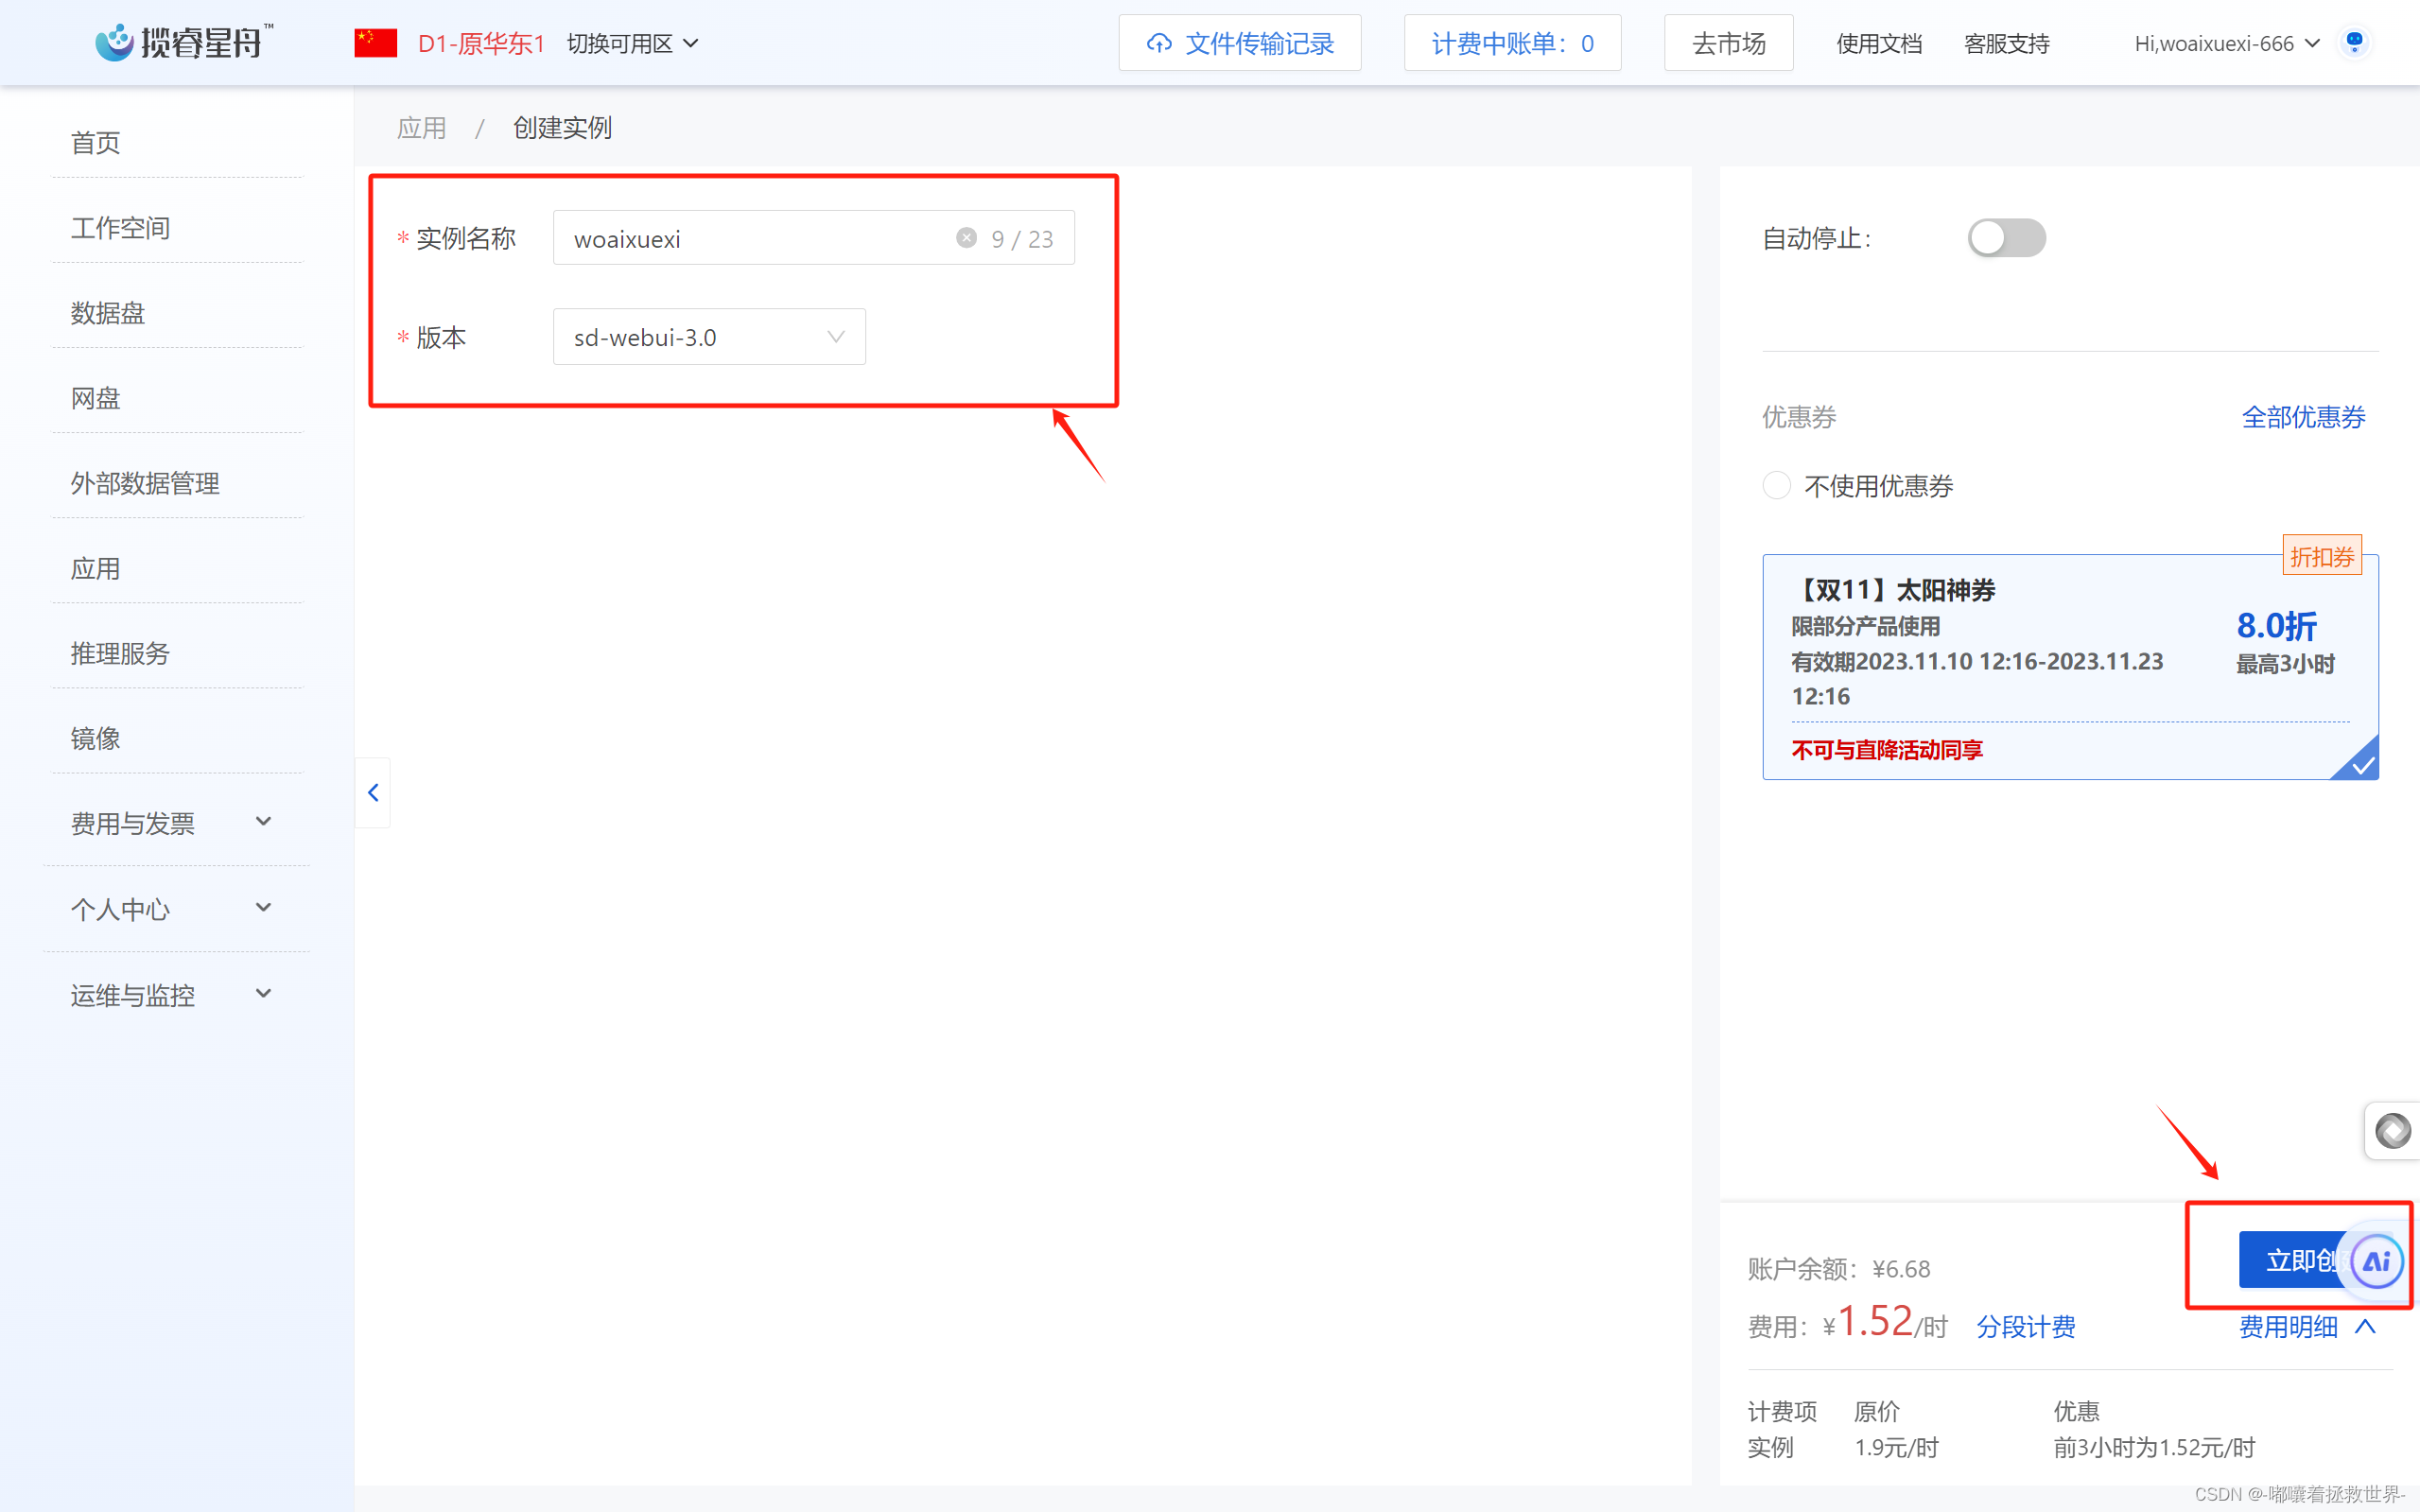Expand the 切换可用区 dropdown
Screen dimensions: 2420x1512
coord(632,44)
